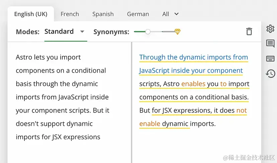Click the chevron next to All
Viewport: 277px width, 163px height.
[x=177, y=14]
